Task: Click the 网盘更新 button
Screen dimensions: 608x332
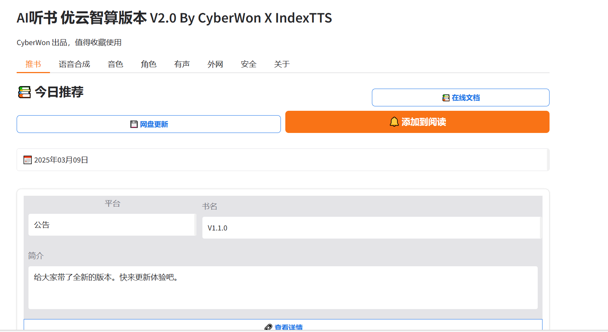Action: 149,124
